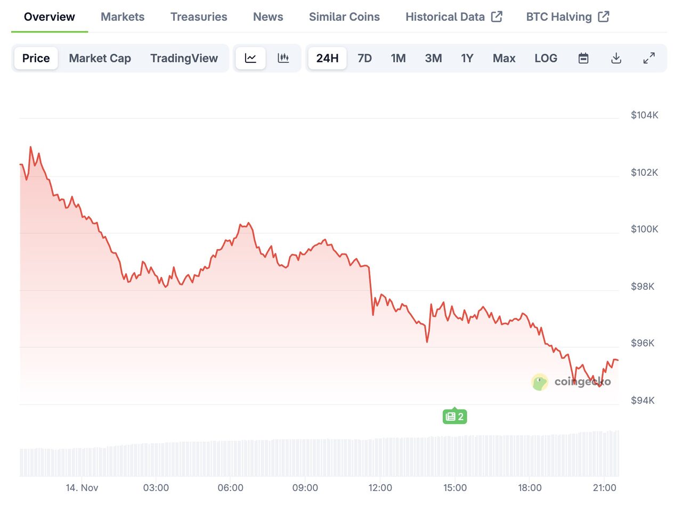Select the Max time range
This screenshot has width=682, height=507.
pyautogui.click(x=504, y=58)
